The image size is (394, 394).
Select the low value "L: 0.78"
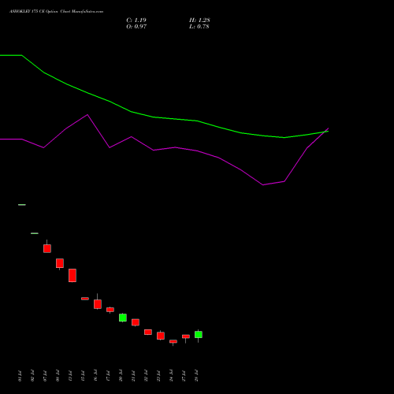click(x=199, y=27)
